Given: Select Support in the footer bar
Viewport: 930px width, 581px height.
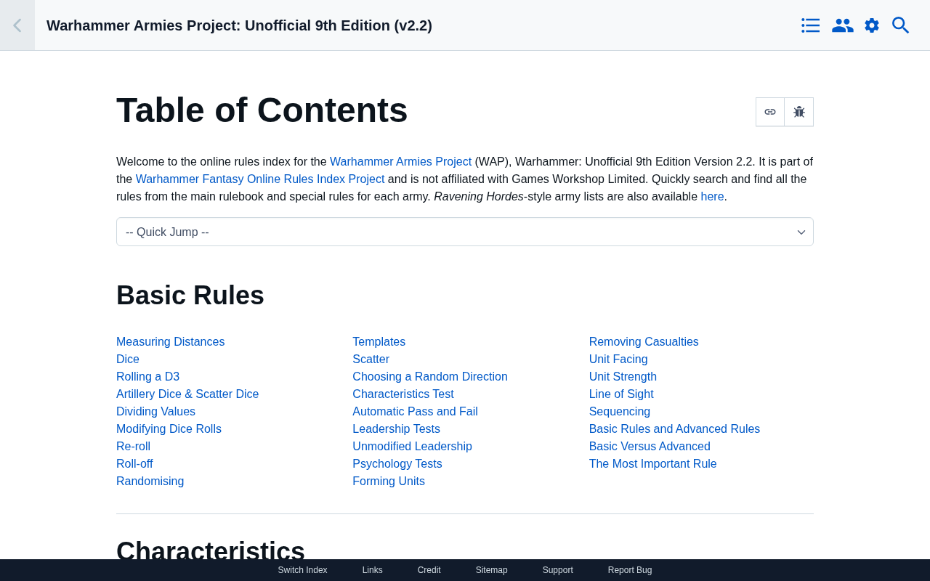Looking at the screenshot, I should pos(557,570).
